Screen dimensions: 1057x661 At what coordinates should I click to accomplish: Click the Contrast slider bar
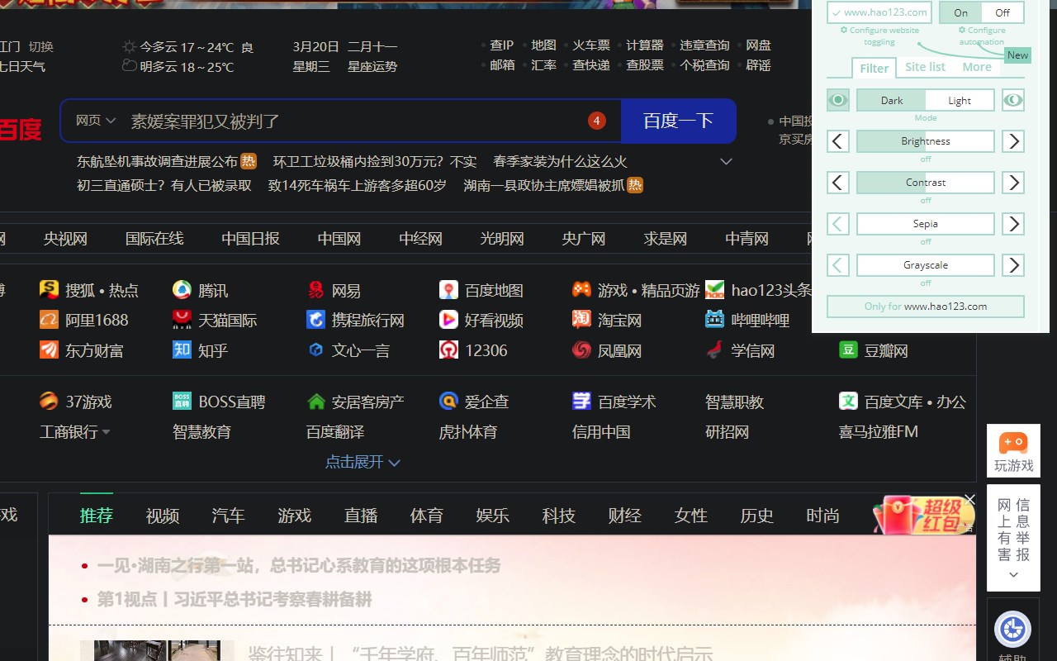[x=926, y=183]
